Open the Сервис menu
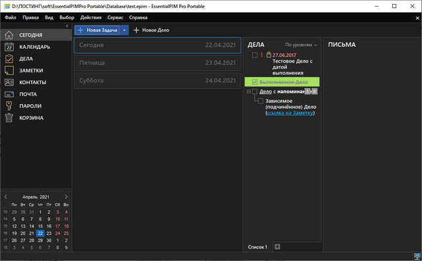The image size is (422, 261). [115, 18]
